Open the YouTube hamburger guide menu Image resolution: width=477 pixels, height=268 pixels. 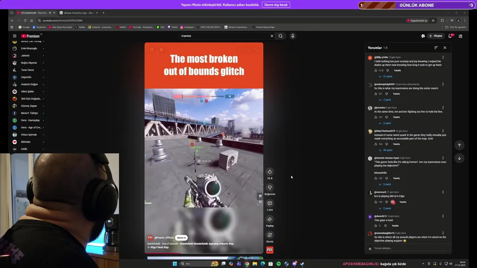[x=15, y=36]
